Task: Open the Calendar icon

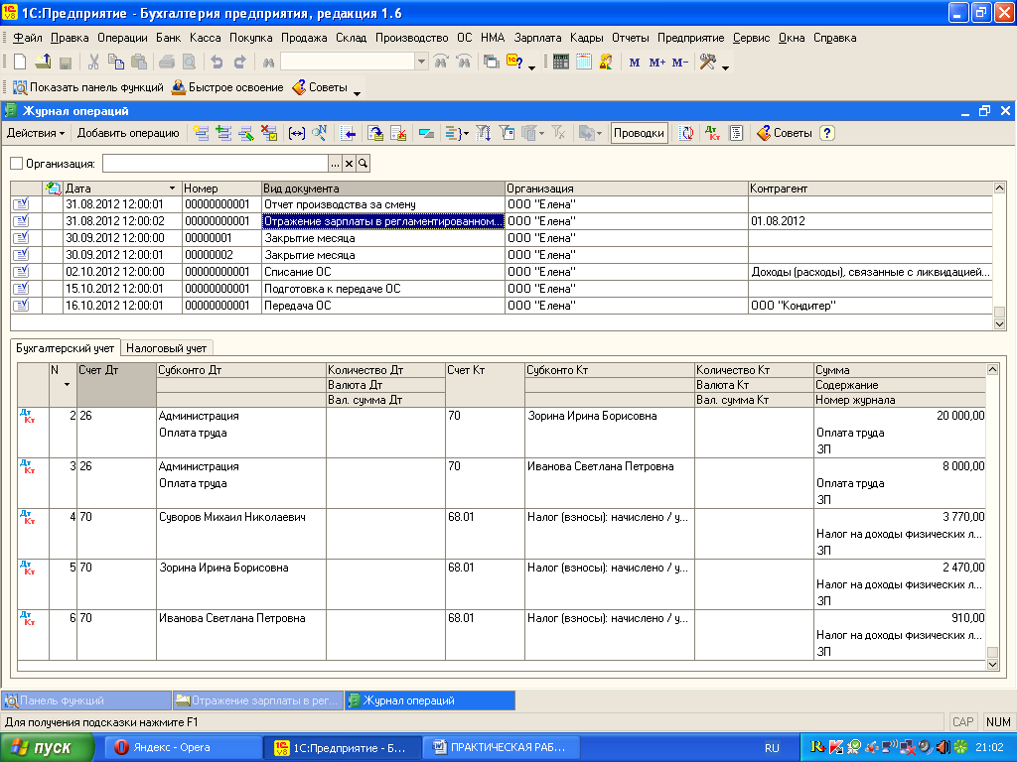Action: pos(584,63)
